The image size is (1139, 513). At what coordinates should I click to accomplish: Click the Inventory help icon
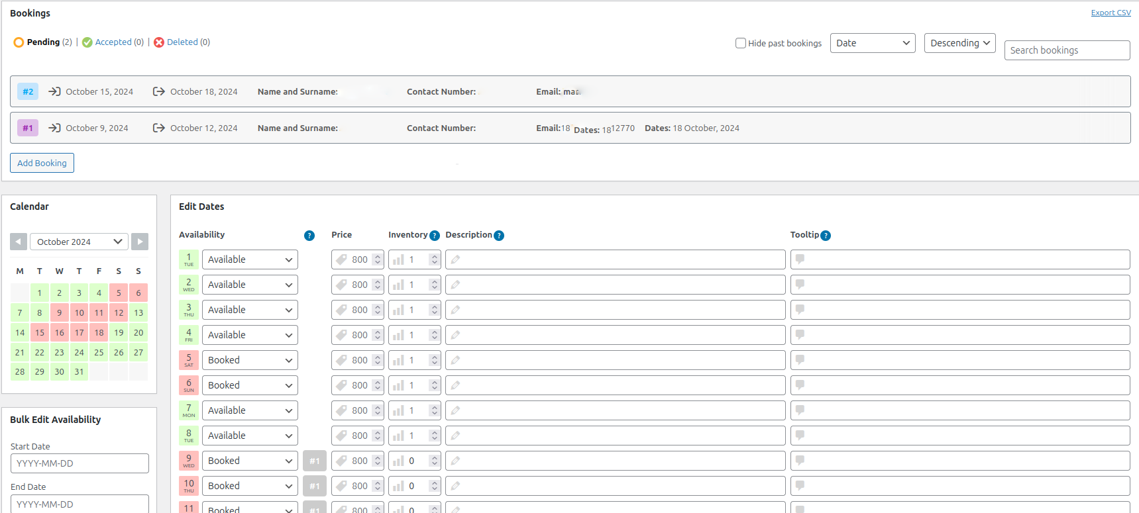pyautogui.click(x=435, y=236)
